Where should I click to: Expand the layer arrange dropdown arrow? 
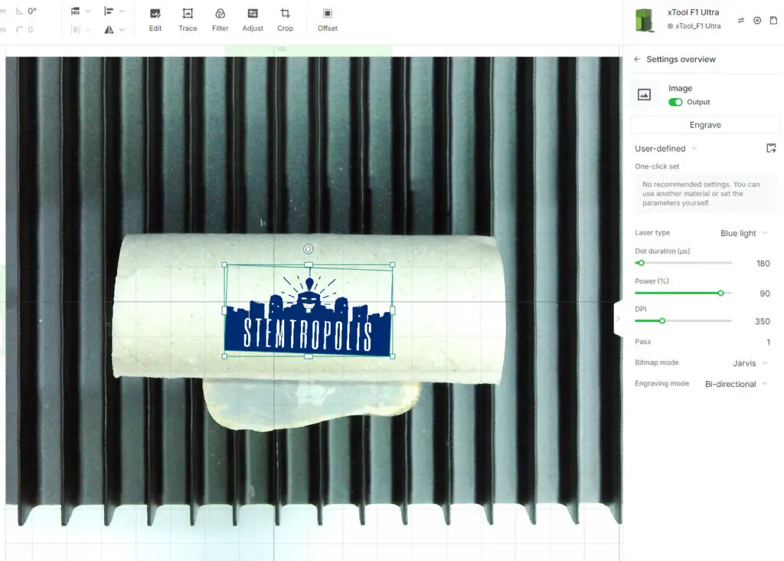click(89, 11)
